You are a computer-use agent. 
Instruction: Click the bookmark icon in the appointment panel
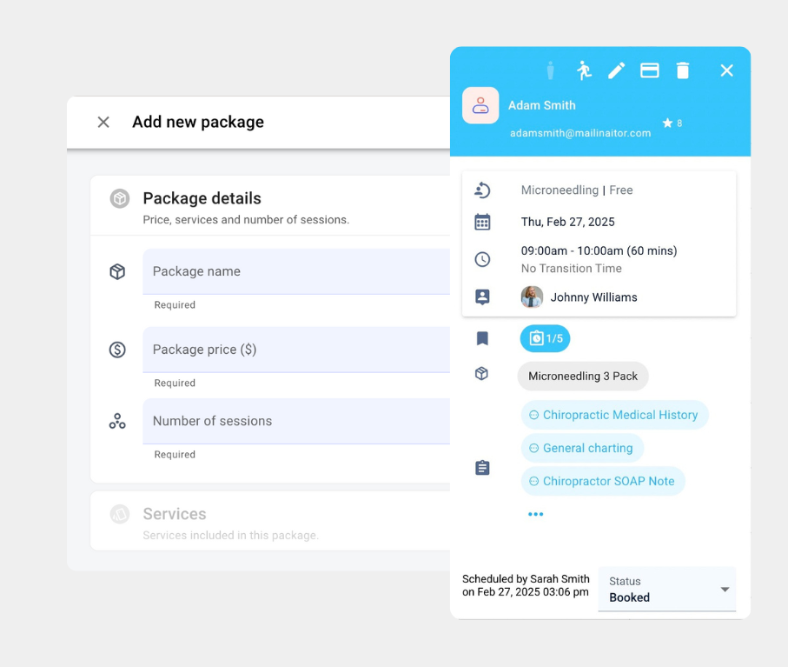483,338
